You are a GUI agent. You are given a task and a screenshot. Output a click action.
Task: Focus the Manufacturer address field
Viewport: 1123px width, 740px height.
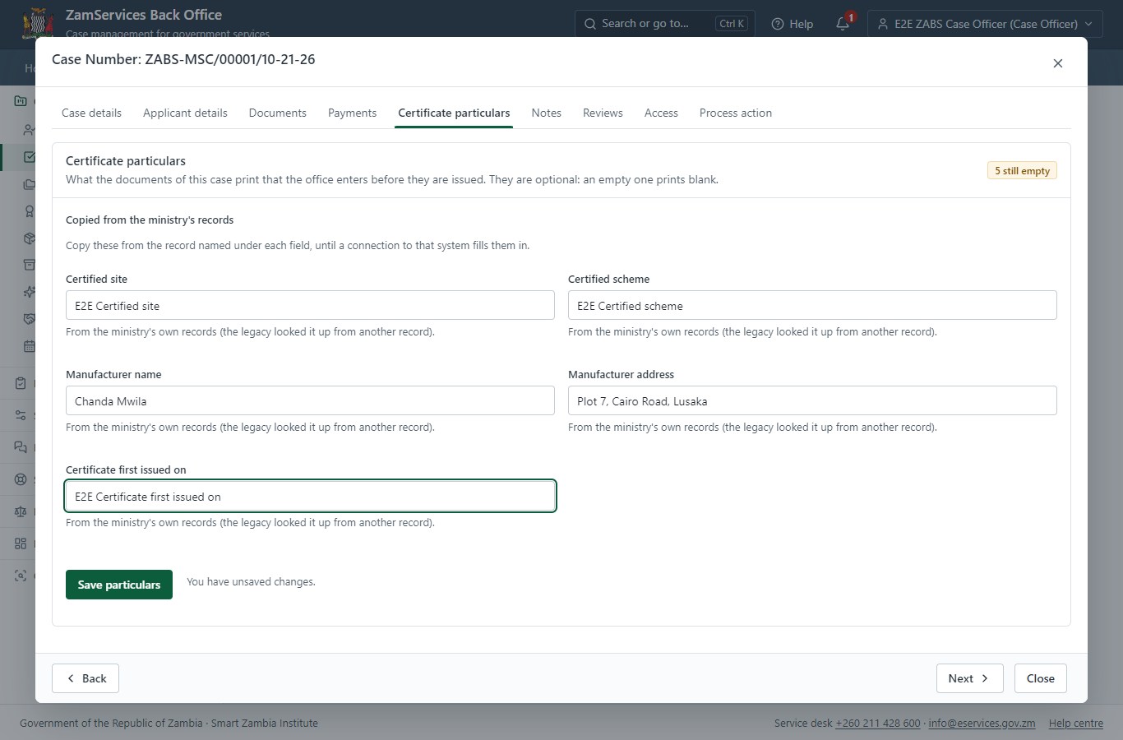coord(812,400)
